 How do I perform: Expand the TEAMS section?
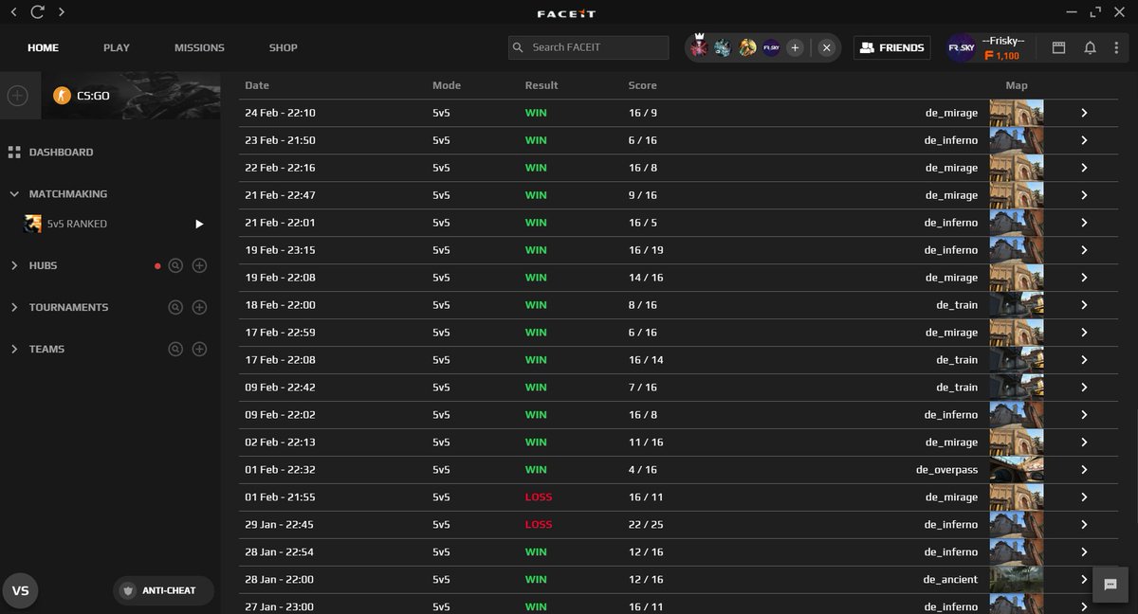(x=14, y=349)
